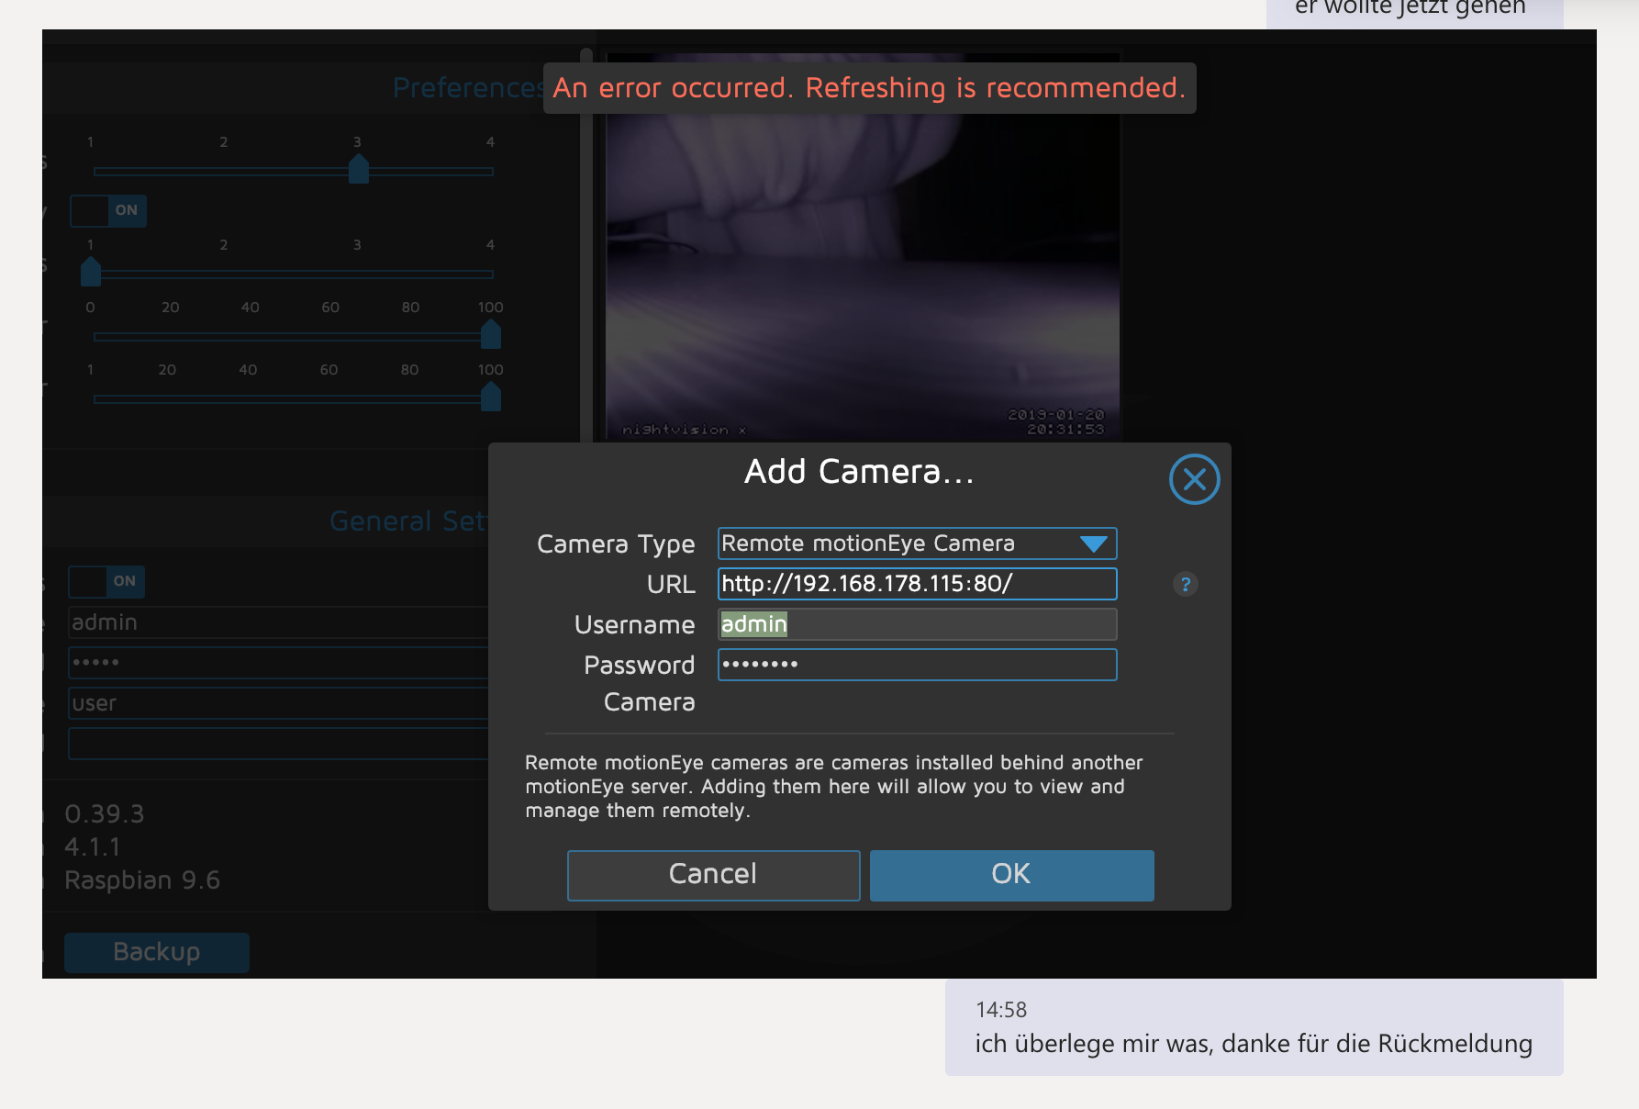This screenshot has height=1109, width=1639.
Task: Edit the URL field with the camera address
Action: click(x=915, y=584)
